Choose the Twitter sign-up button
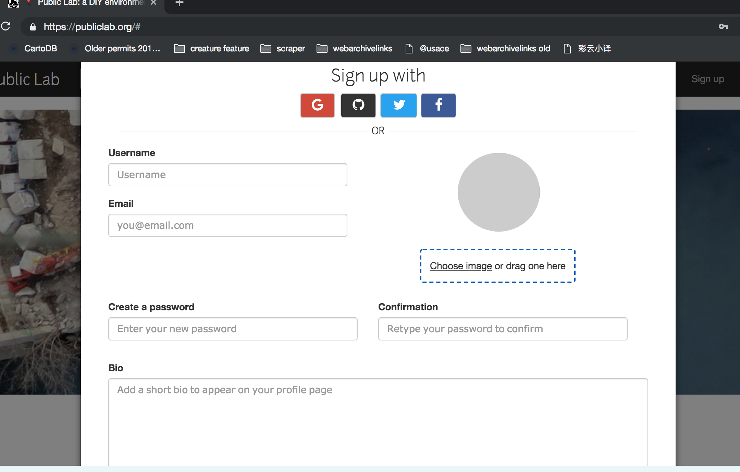This screenshot has width=740, height=472. (x=398, y=105)
